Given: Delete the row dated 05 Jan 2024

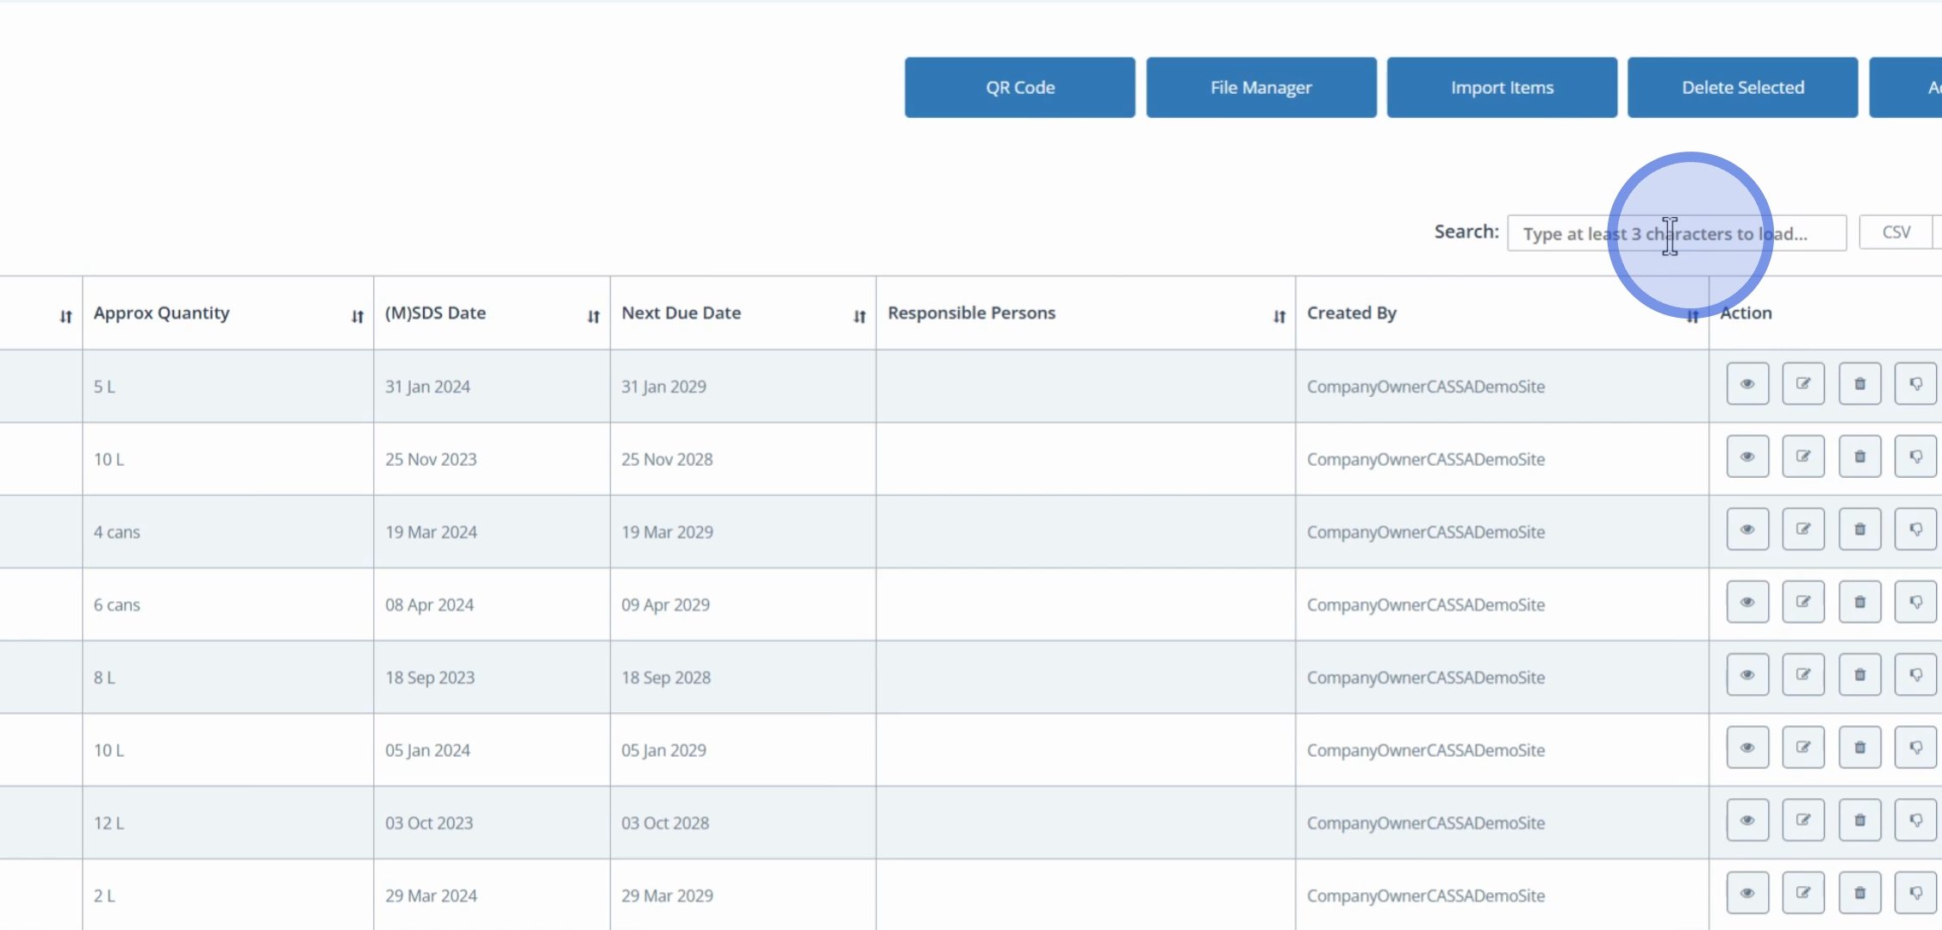Looking at the screenshot, I should [x=1859, y=747].
